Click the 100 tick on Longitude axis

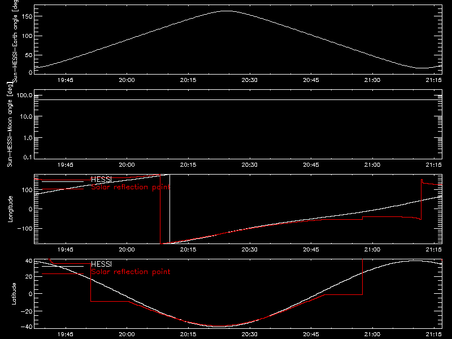27,190
